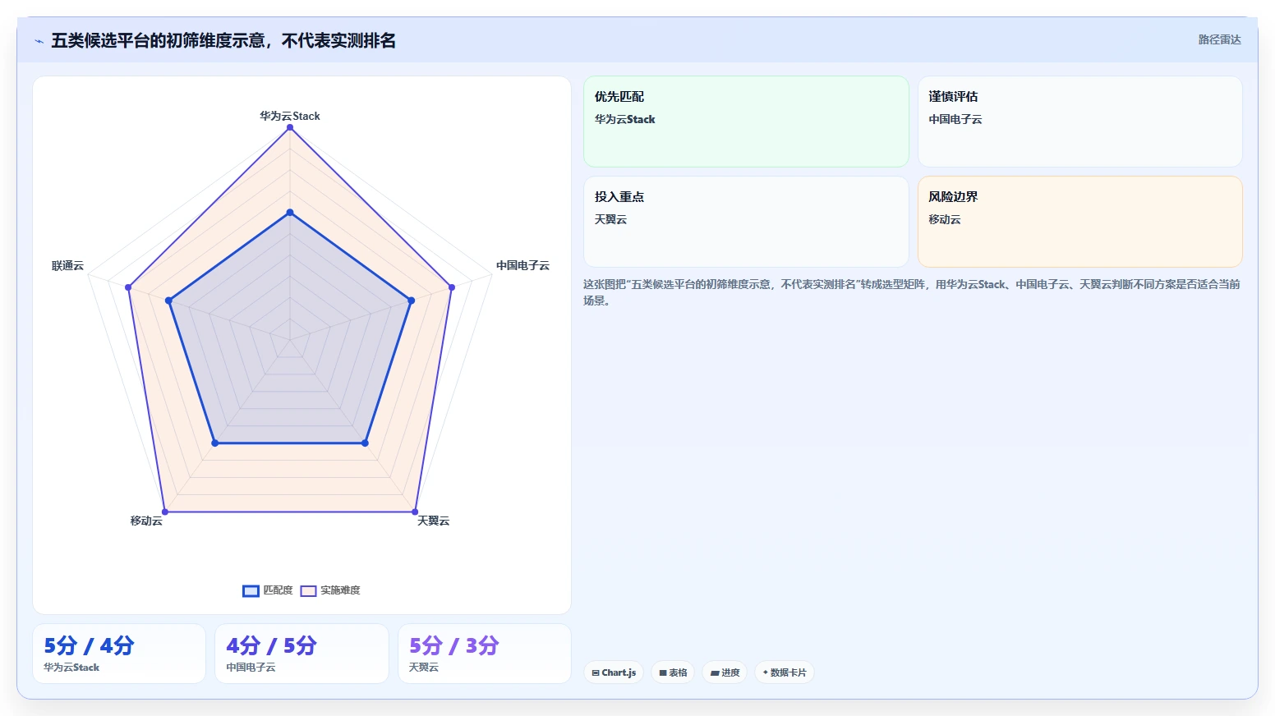The image size is (1275, 716).
Task: Click the 中国电子云 axis label on the radar chart
Action: coord(522,265)
